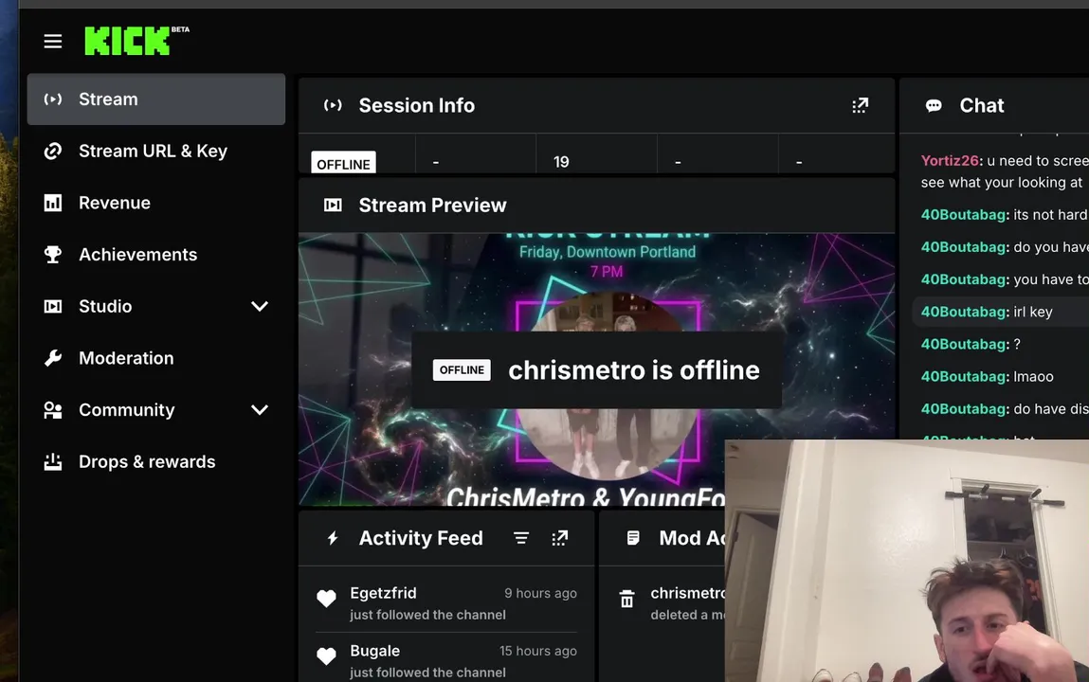This screenshot has height=682, width=1089.
Task: Click the Stream Preview banner thumbnail
Action: pos(596,369)
